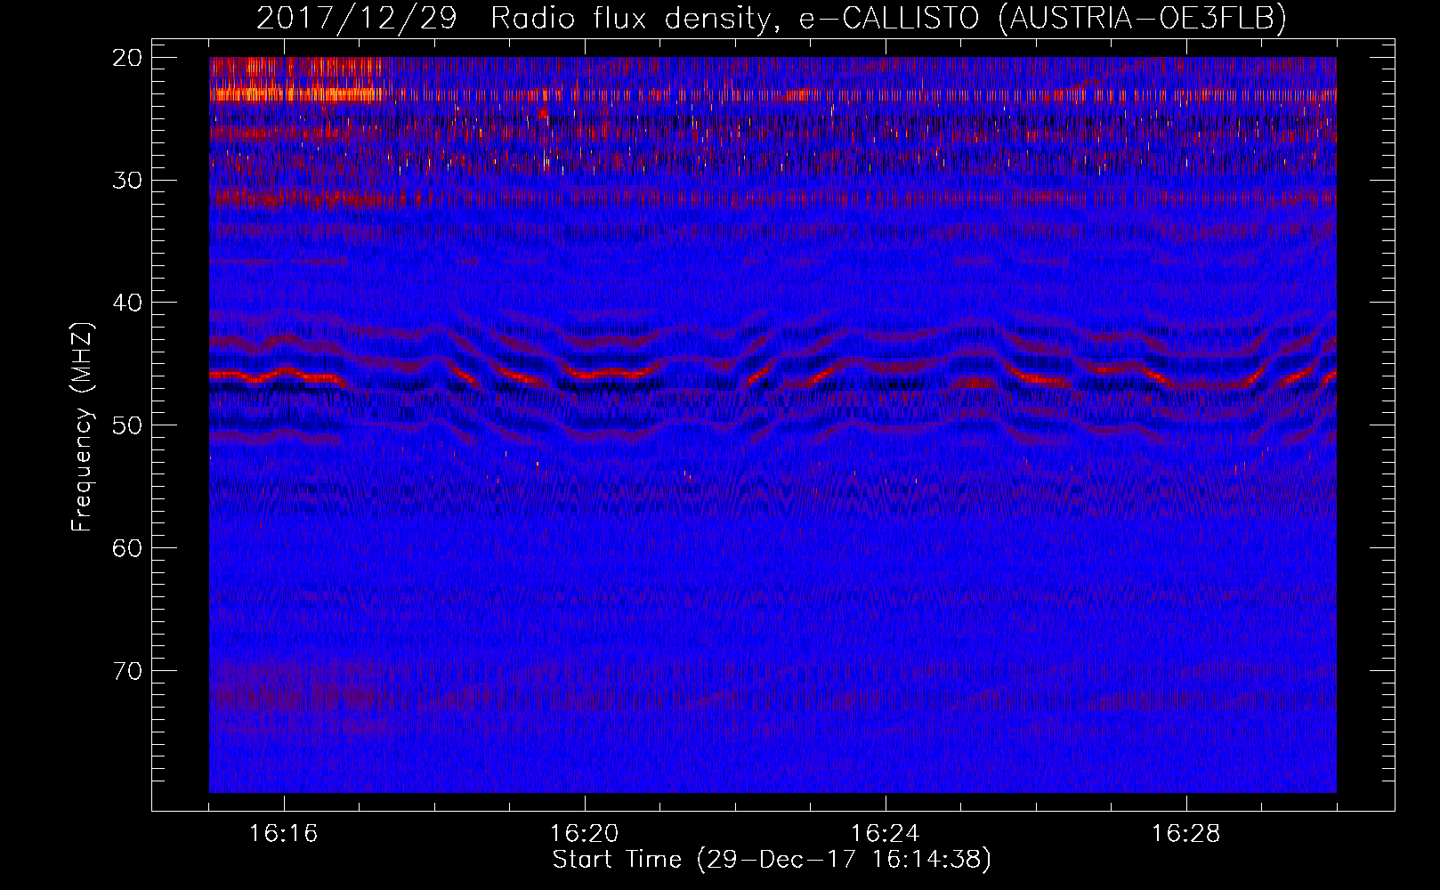
Task: Click the plot title mentioning e-CALLISTO
Action: [x=772, y=18]
